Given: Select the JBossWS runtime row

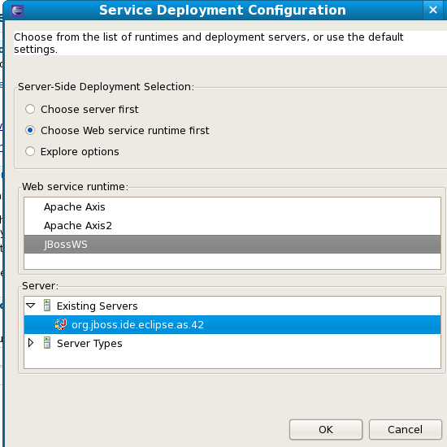Looking at the screenshot, I should (x=232, y=245).
